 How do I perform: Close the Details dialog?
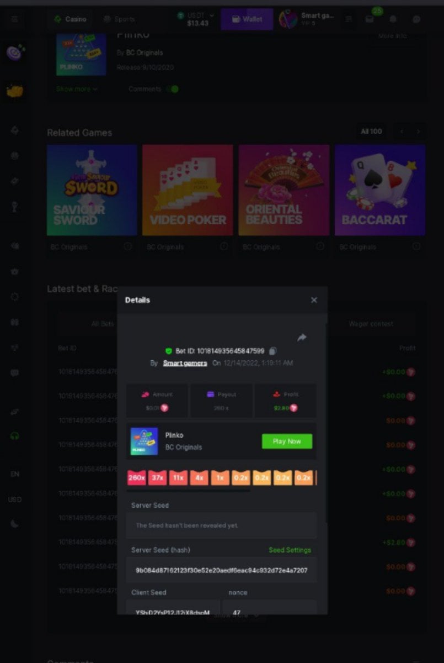click(x=314, y=300)
